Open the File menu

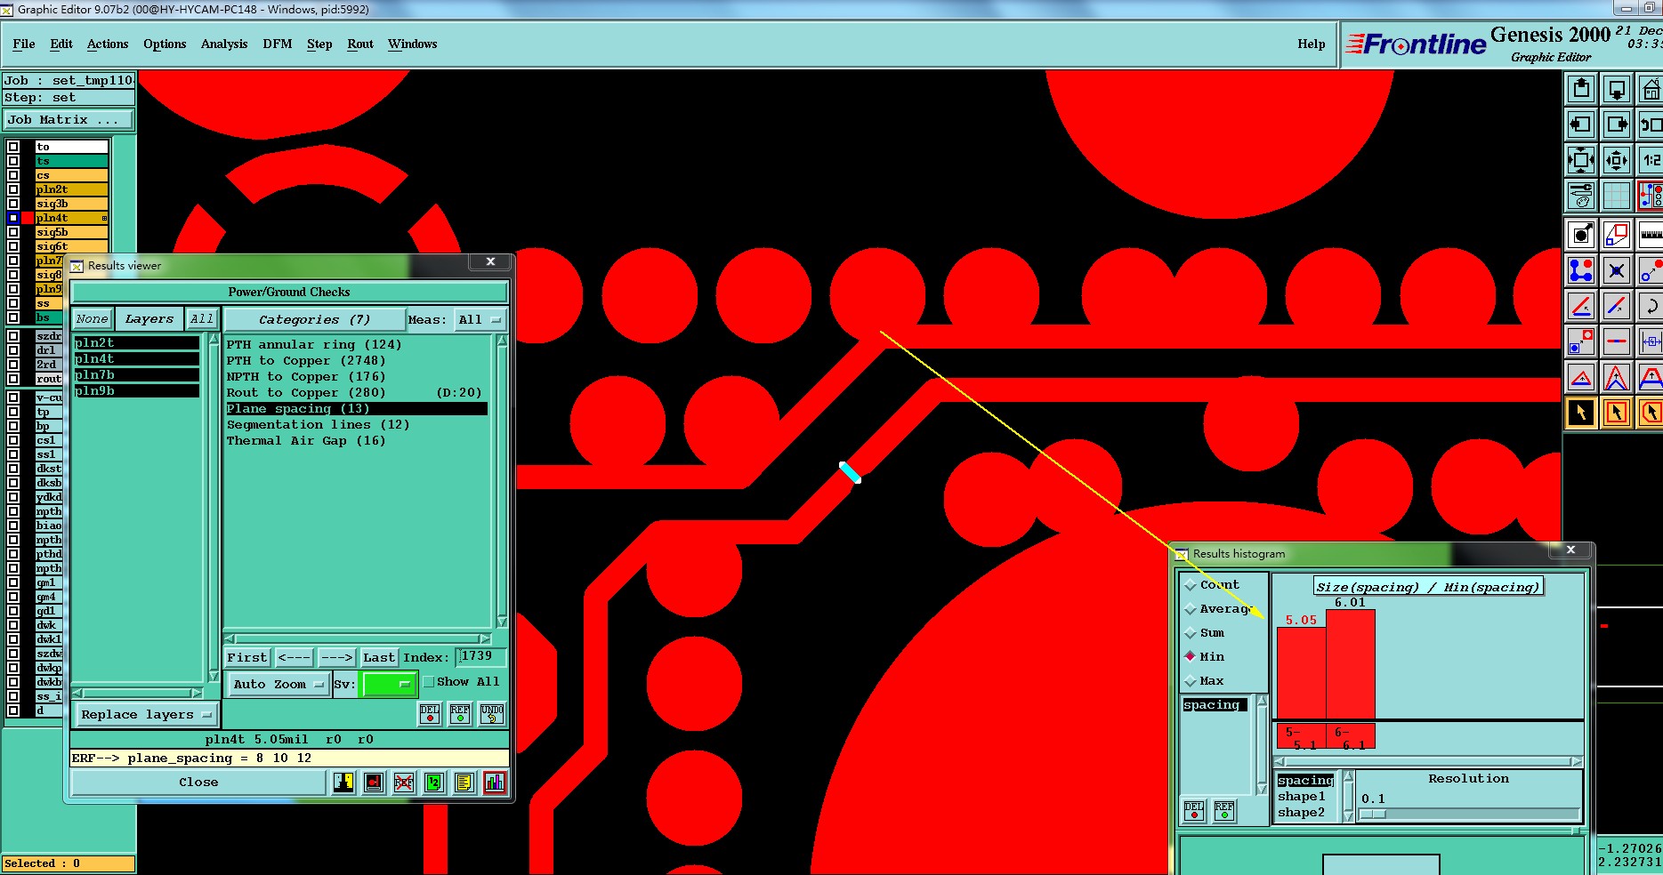point(24,44)
